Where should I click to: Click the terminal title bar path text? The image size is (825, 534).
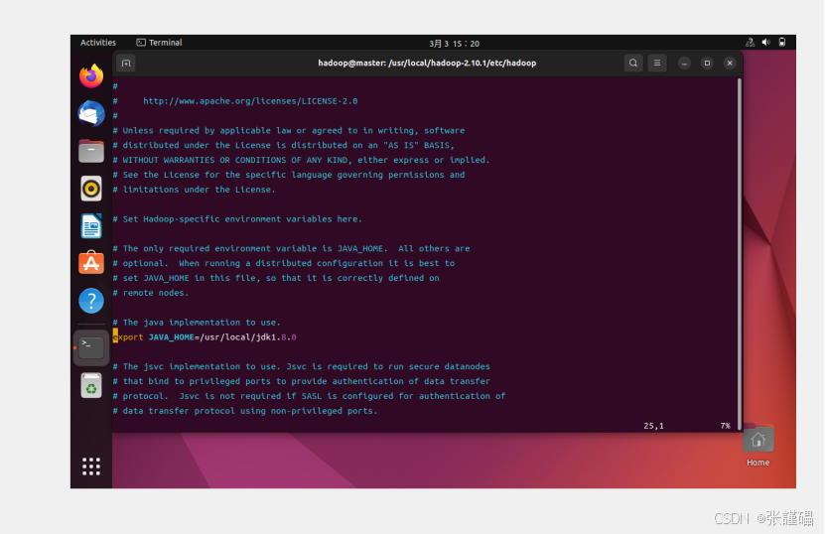[427, 64]
